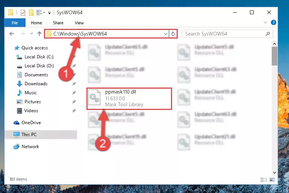Click the search magnifier icon
Image resolution: width=289 pixels, height=193 pixels.
268,34
